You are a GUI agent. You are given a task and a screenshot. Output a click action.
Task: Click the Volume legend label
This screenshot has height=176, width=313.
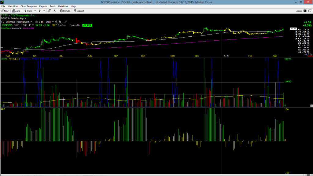coord(4,59)
